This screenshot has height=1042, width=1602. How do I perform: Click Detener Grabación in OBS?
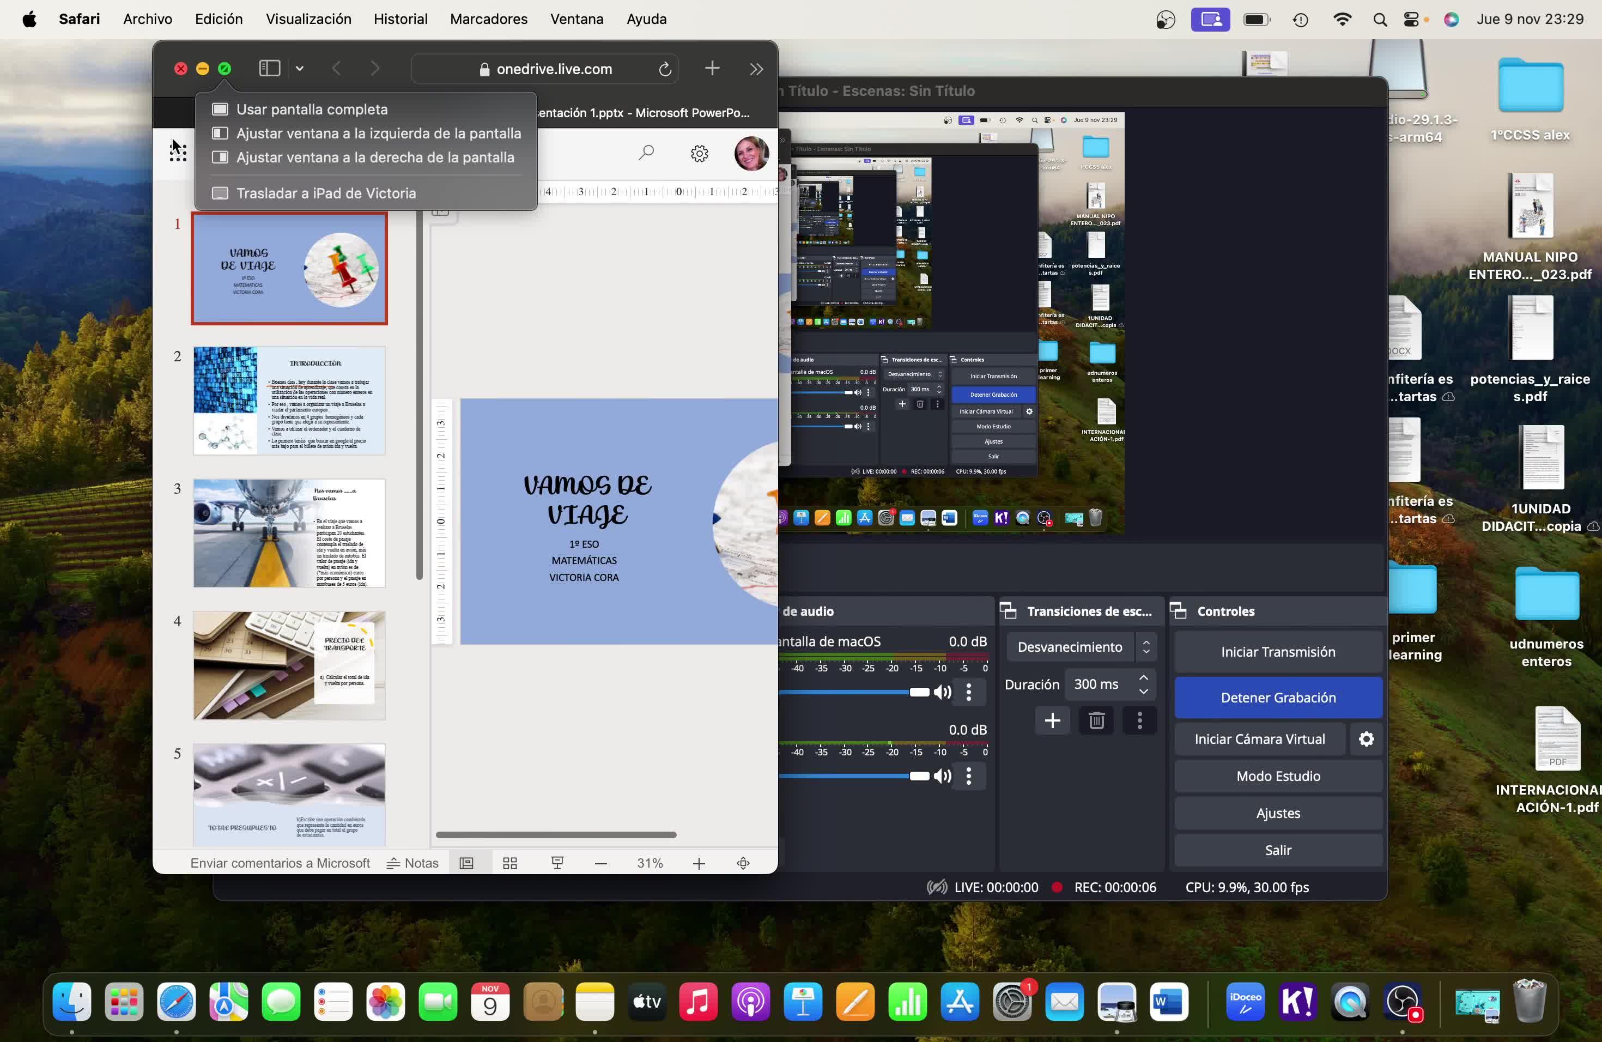pyautogui.click(x=1278, y=698)
